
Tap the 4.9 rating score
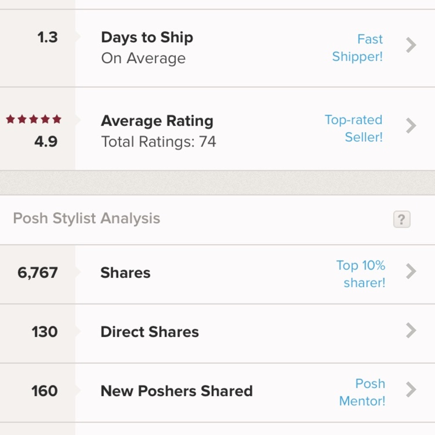click(x=46, y=142)
